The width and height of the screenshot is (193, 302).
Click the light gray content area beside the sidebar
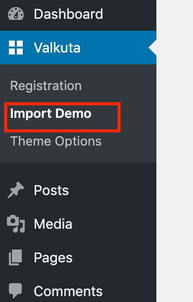coord(175,151)
